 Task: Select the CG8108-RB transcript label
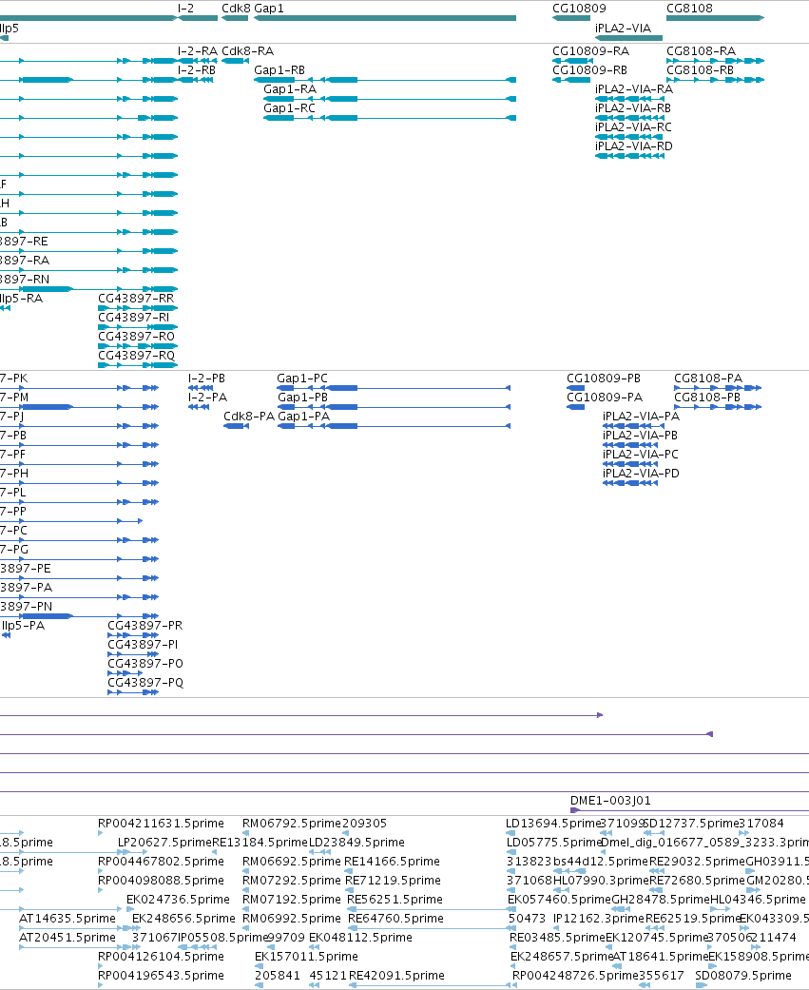point(701,70)
